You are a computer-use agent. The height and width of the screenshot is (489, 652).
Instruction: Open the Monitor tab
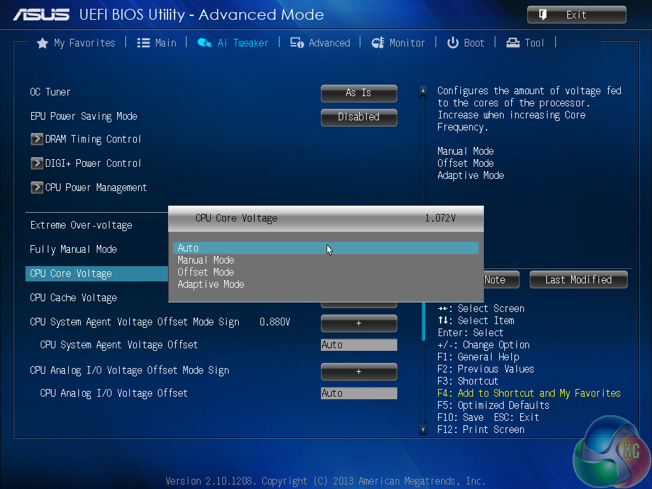398,43
